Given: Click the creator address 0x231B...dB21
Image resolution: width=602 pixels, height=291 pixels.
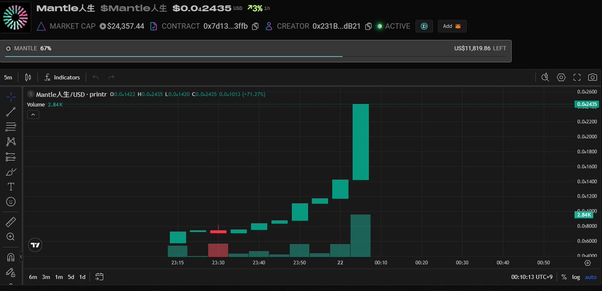Looking at the screenshot, I should [337, 26].
